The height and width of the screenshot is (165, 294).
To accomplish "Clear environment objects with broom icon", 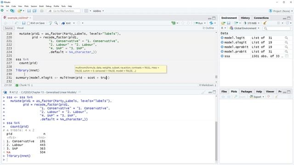I will pos(265,23).
